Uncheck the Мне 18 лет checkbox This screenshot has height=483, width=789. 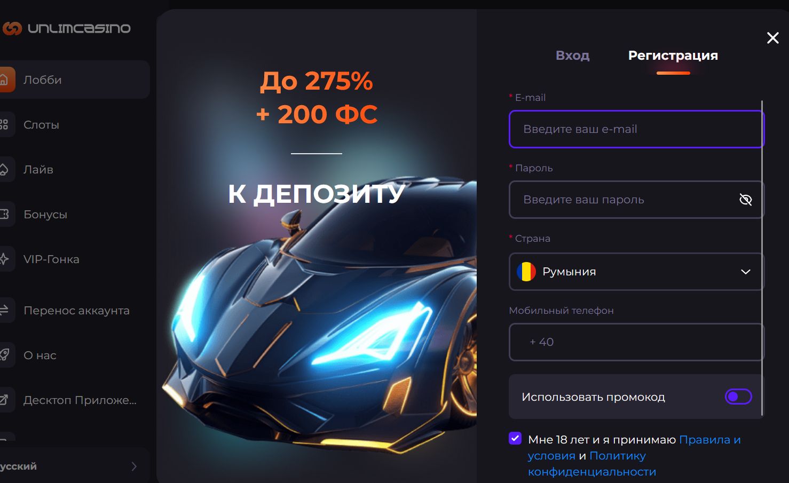515,438
